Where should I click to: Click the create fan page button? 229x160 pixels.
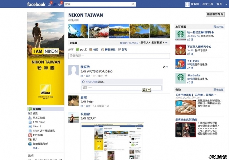(x=215, y=14)
